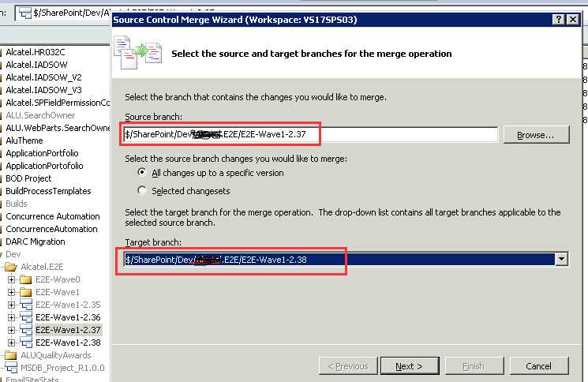588x382 pixels.
Task: Click the MSDB_Project_R1.0.0 branch icon
Action: click(x=11, y=368)
